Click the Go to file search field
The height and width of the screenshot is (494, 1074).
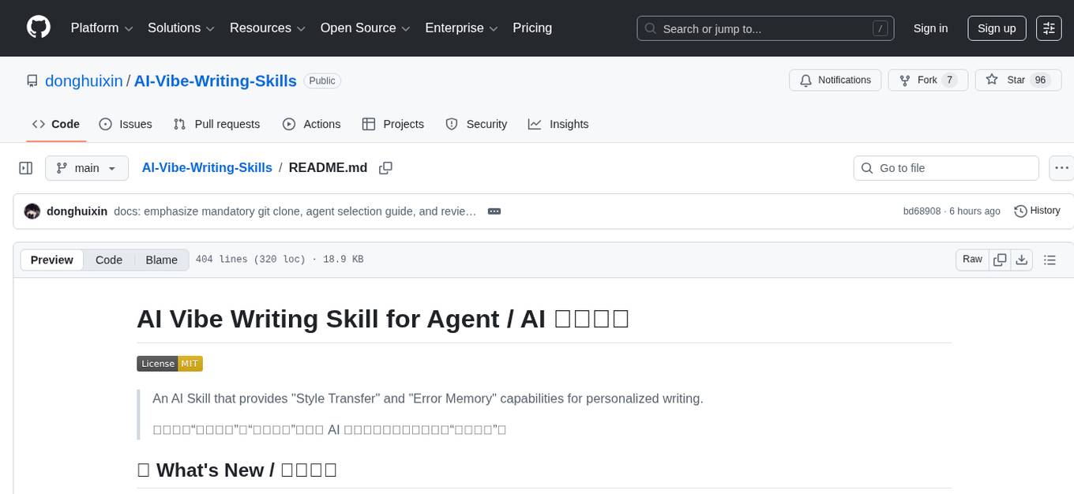[945, 168]
